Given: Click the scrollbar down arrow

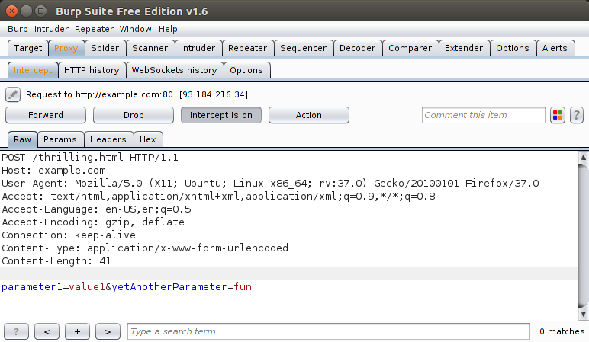Looking at the screenshot, I should coord(583,314).
